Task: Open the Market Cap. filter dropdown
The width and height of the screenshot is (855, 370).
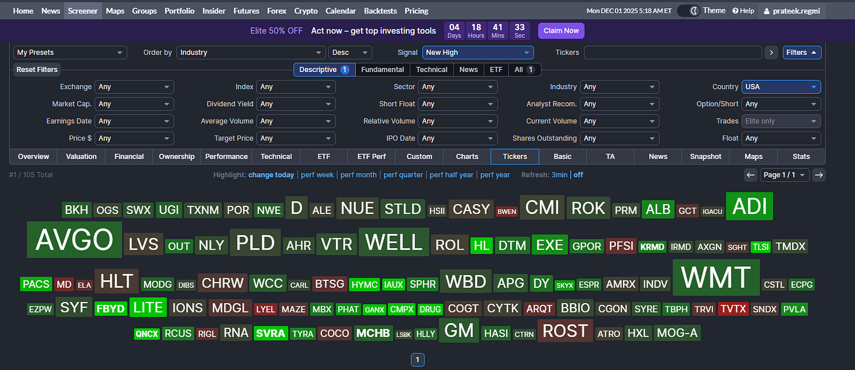Action: coord(134,104)
